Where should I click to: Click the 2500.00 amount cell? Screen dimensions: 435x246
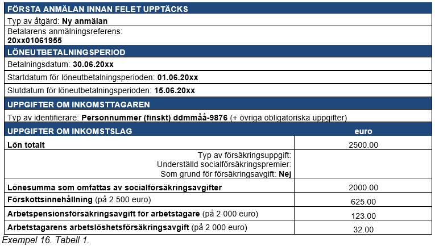[x=363, y=145]
